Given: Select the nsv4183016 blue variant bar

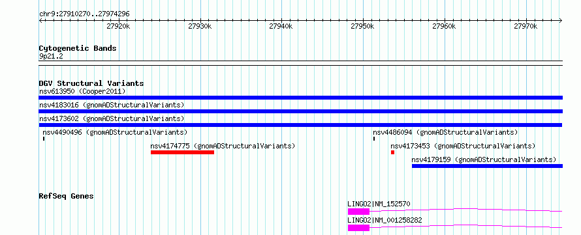Looking at the screenshot, I should (x=301, y=111).
